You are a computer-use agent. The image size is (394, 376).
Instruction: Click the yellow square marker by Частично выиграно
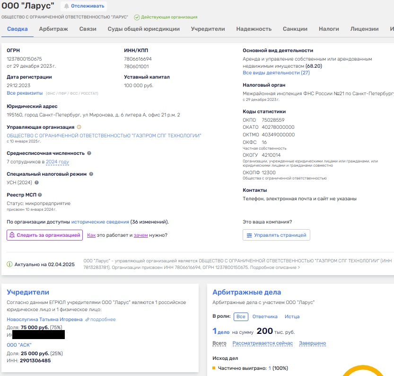point(214,368)
